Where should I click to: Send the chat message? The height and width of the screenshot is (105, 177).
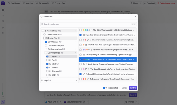click(x=133, y=95)
